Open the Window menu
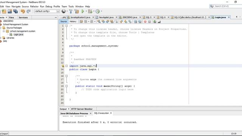The width and height of the screenshot is (242, 136). click(x=79, y=6)
